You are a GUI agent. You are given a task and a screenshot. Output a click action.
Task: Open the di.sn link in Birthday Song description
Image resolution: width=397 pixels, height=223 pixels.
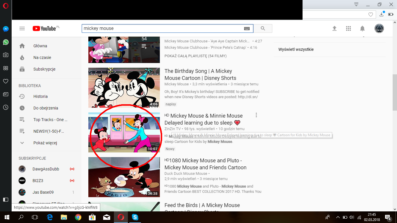click(x=248, y=97)
